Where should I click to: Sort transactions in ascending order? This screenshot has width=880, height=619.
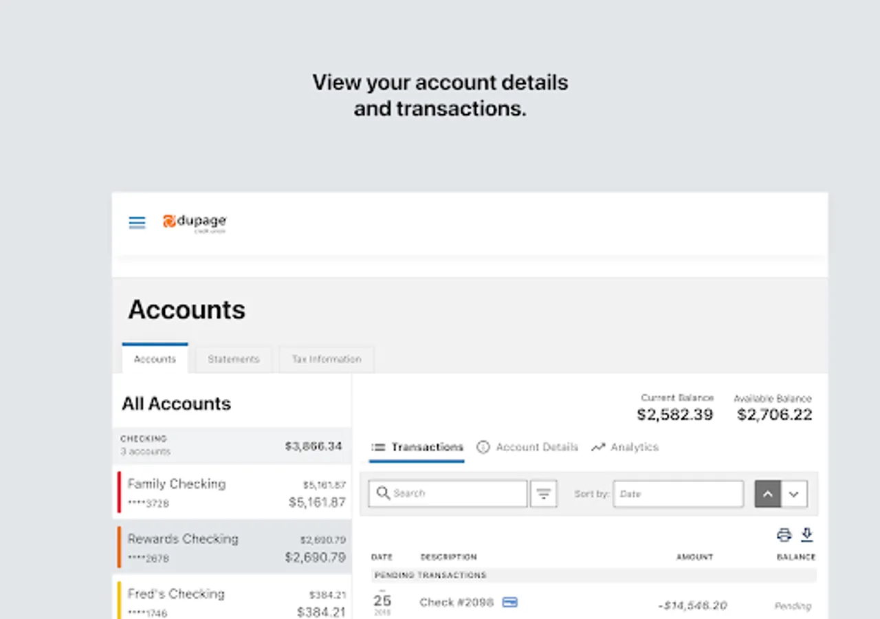click(768, 494)
